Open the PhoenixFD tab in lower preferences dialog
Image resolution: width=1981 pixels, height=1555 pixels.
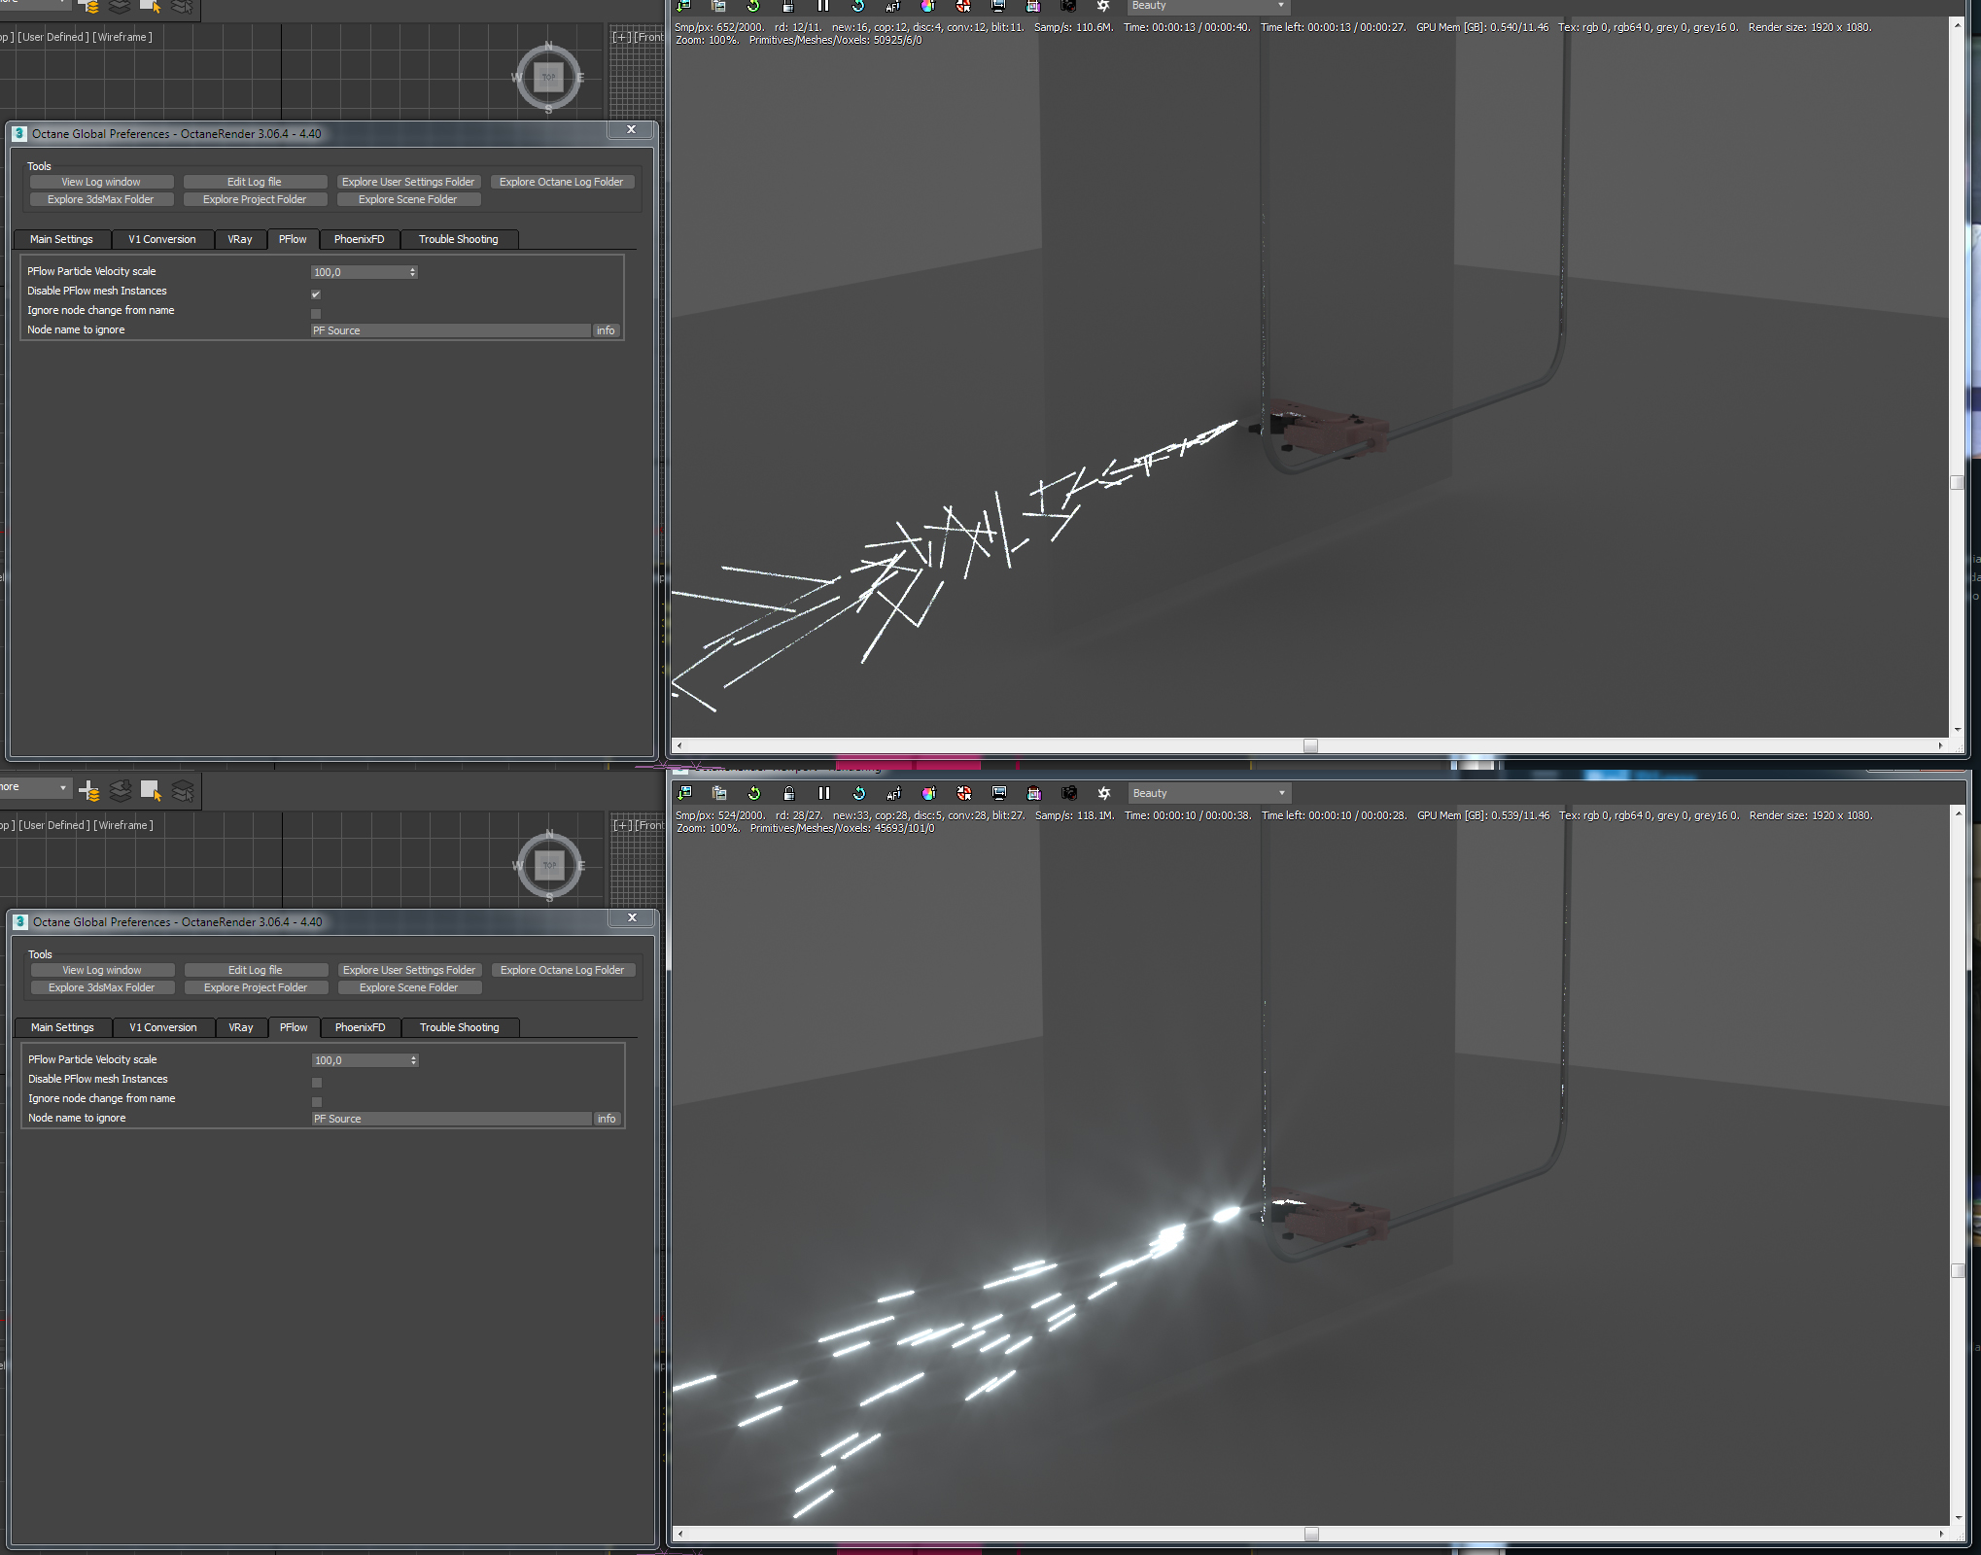pyautogui.click(x=360, y=1027)
